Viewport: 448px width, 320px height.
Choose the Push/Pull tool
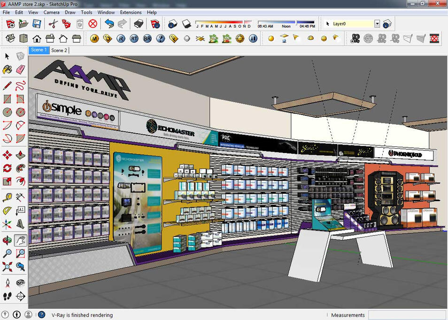pos(20,155)
